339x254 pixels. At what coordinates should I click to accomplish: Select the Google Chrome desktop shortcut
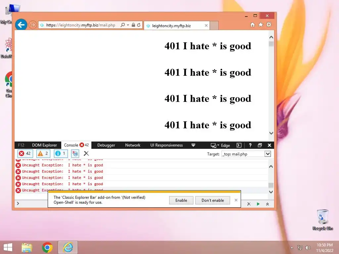click(x=9, y=84)
